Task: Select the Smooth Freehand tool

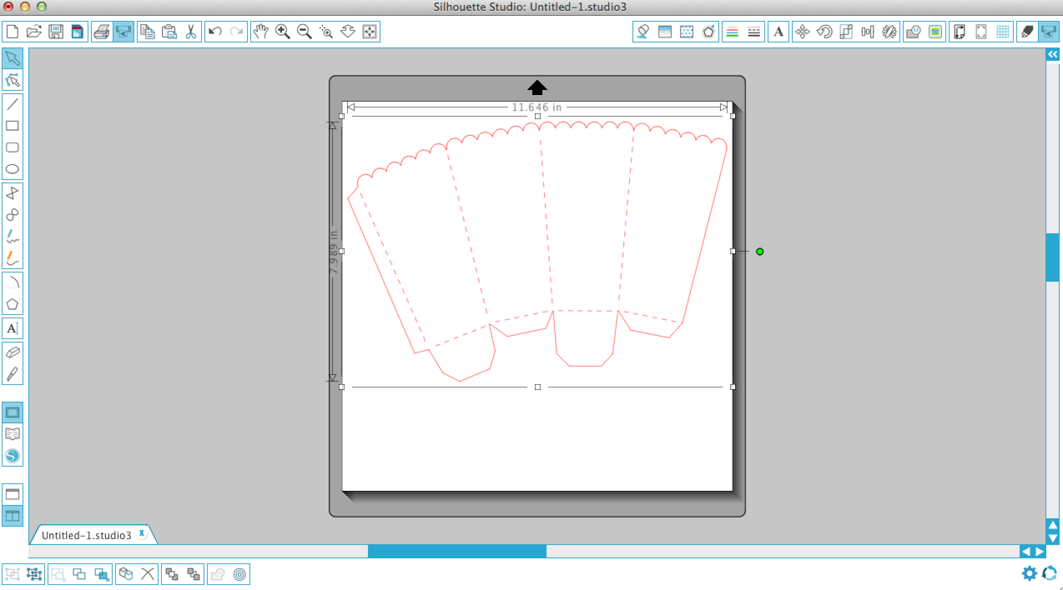Action: (x=13, y=258)
